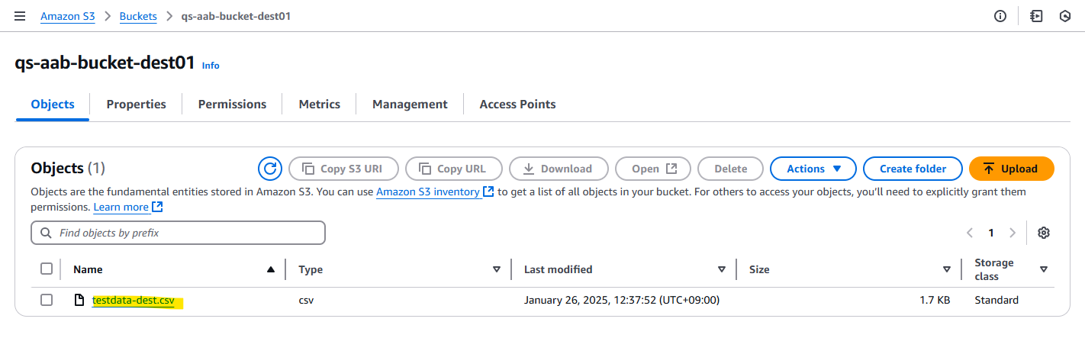The width and height of the screenshot is (1085, 338).
Task: Tick the testdata-dest.csv row checkbox
Action: tap(47, 300)
